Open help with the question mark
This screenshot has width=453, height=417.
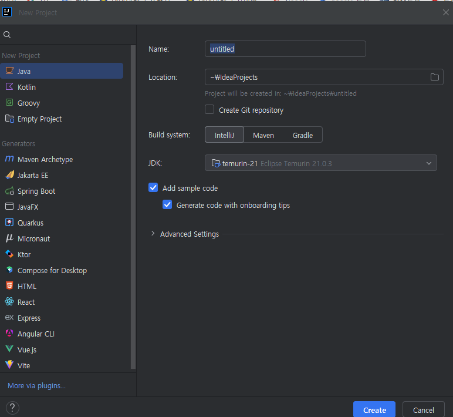(x=12, y=408)
